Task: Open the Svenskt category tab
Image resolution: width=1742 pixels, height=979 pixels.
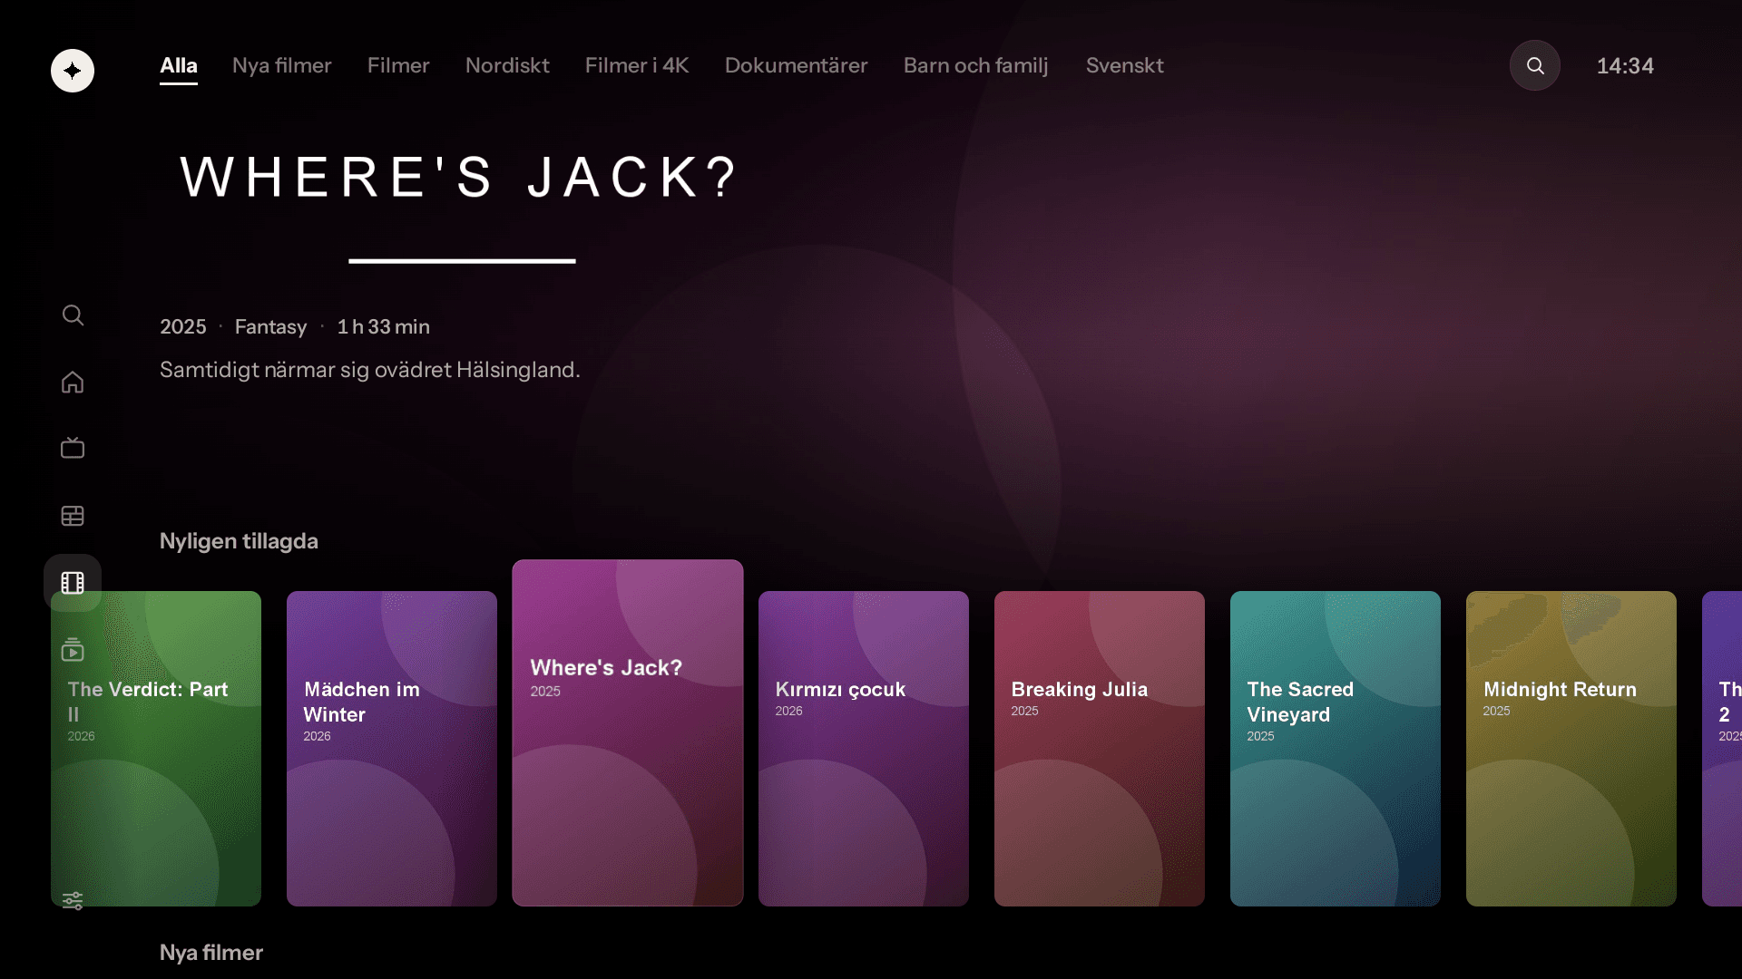Action: click(1124, 65)
